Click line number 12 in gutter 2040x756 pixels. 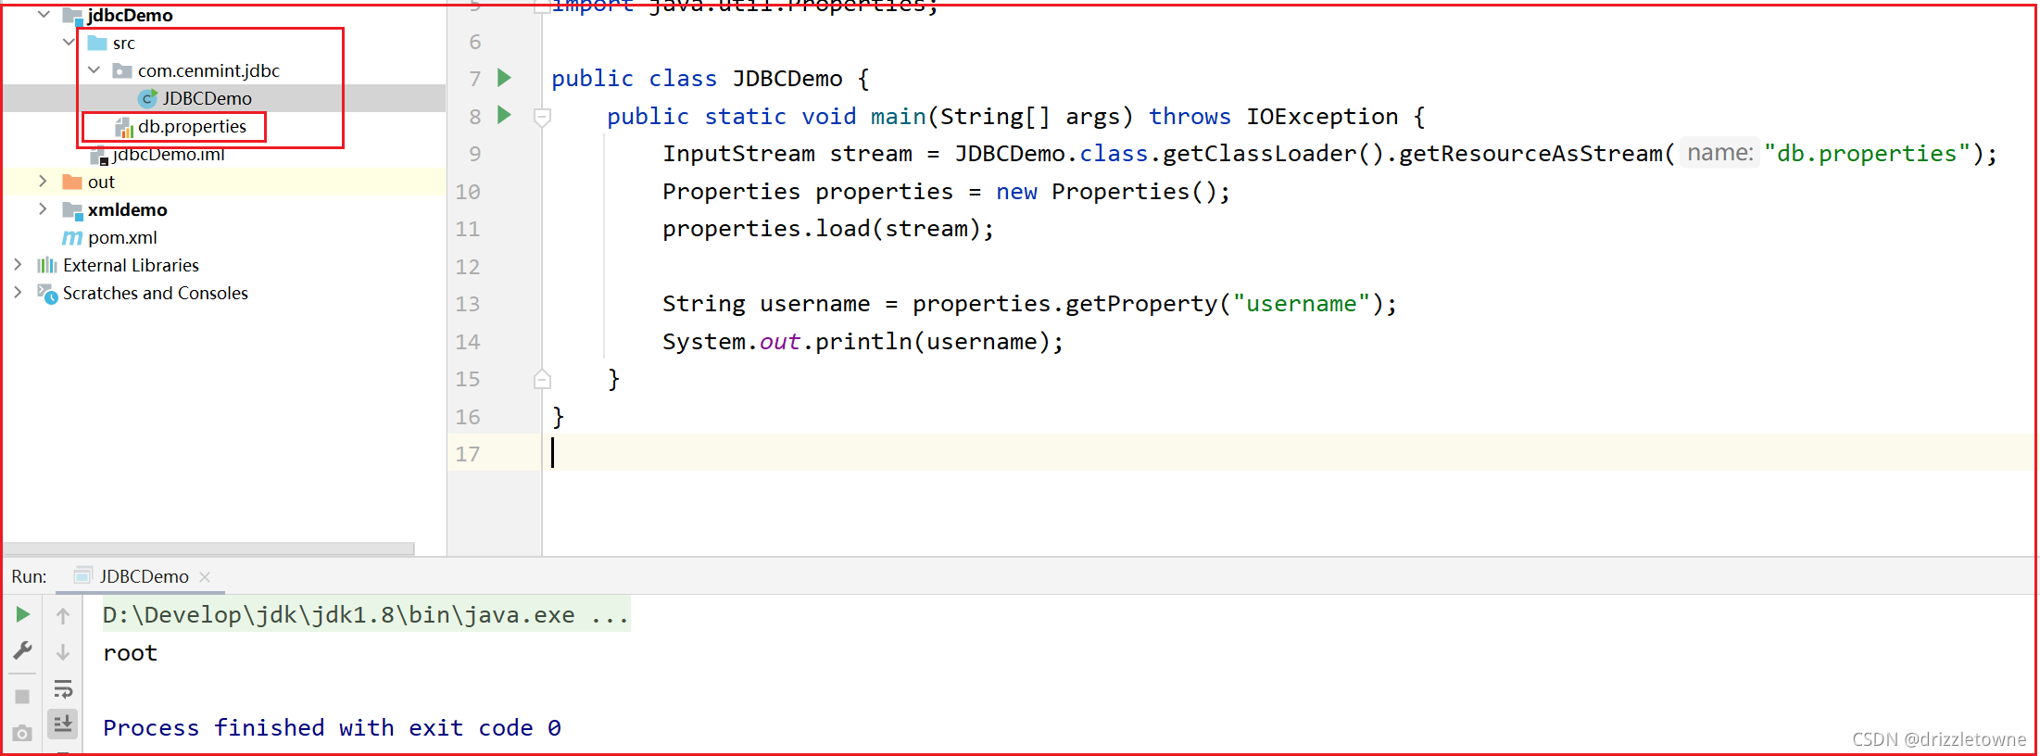(x=468, y=267)
